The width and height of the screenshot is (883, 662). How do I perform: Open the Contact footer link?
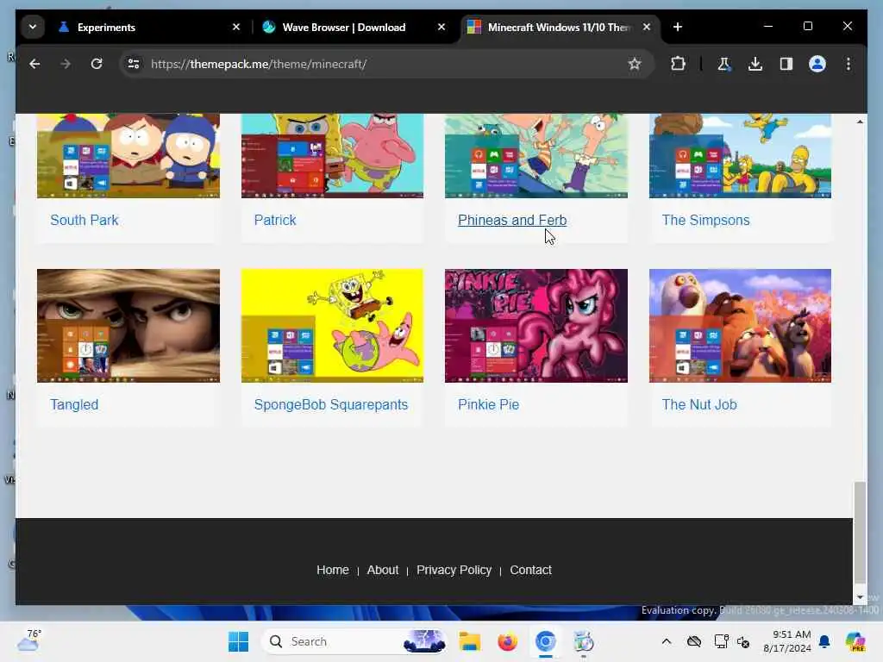coord(530,571)
